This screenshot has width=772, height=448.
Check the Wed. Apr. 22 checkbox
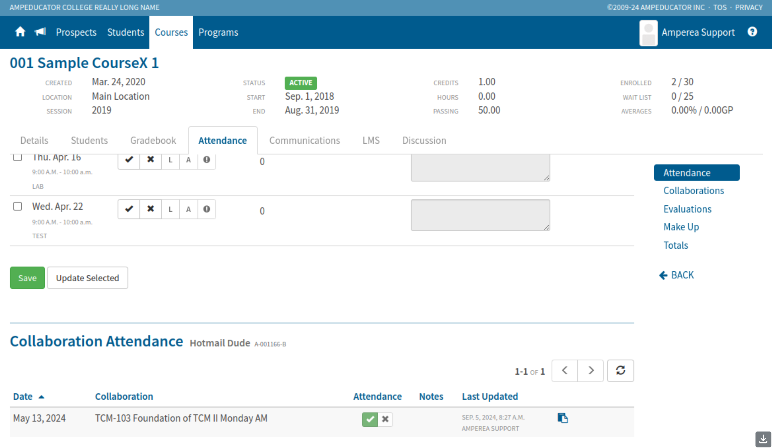coord(17,206)
